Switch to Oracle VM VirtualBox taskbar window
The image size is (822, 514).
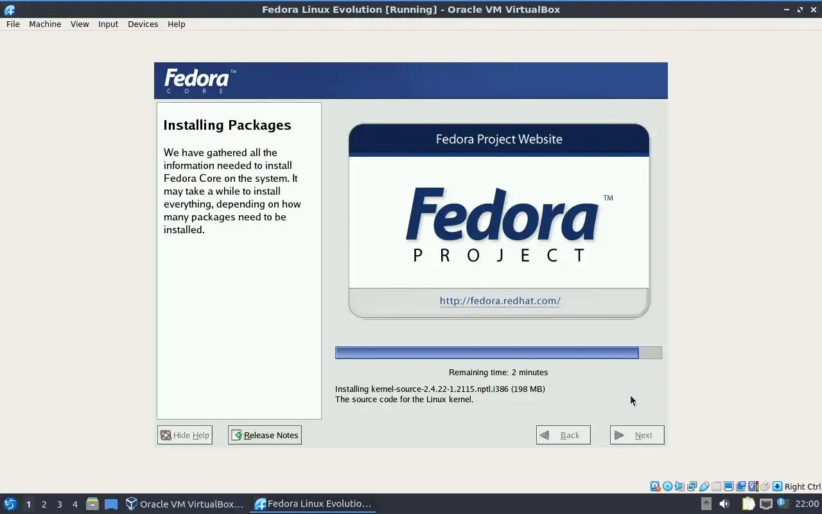tap(184, 504)
